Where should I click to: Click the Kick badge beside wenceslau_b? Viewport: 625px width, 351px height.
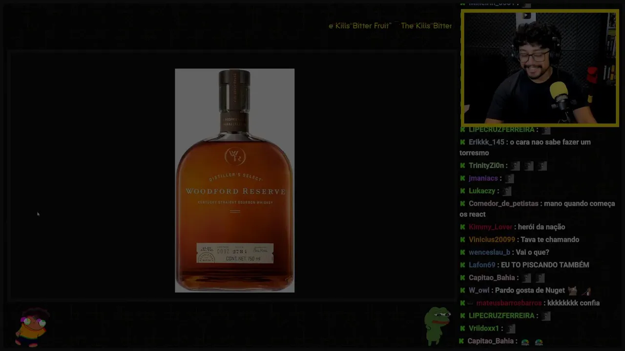(462, 253)
